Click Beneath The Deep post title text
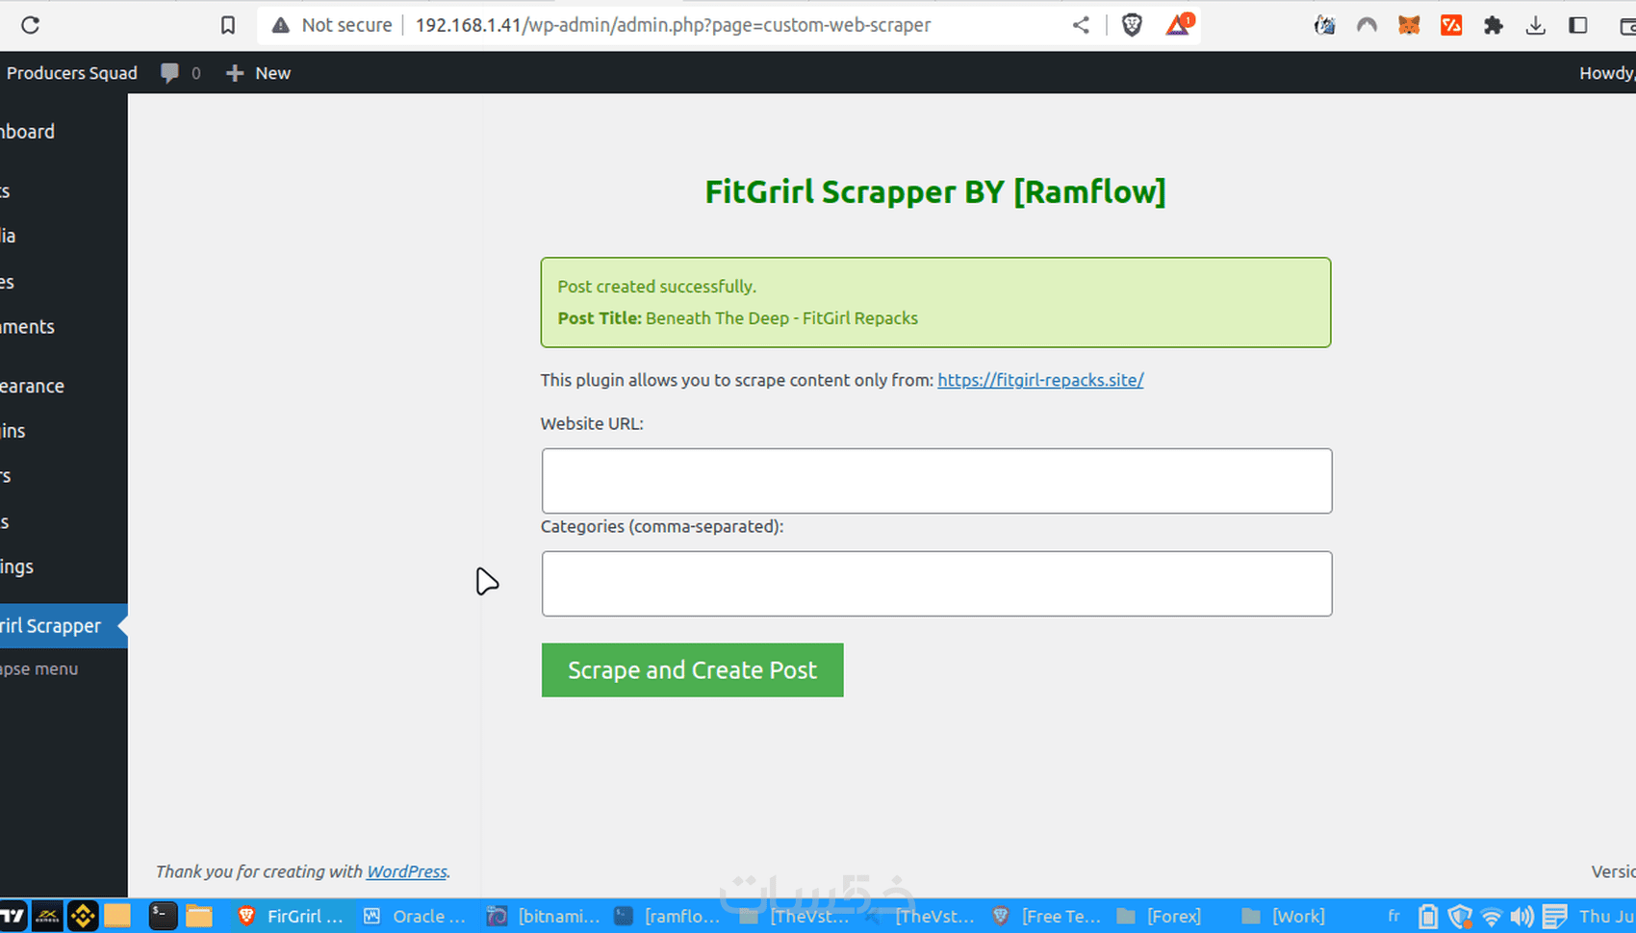 tap(781, 318)
